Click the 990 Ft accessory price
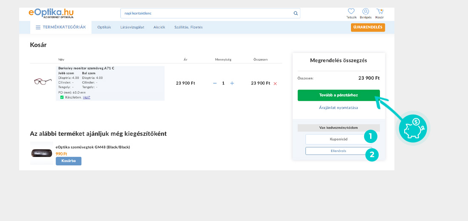The width and height of the screenshot is (468, 221). [62, 154]
